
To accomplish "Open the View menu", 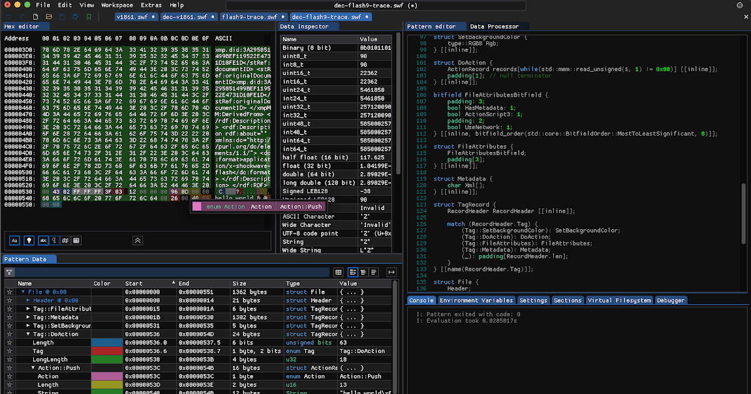I will tap(87, 5).
